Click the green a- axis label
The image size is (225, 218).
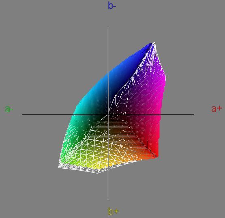coord(9,109)
